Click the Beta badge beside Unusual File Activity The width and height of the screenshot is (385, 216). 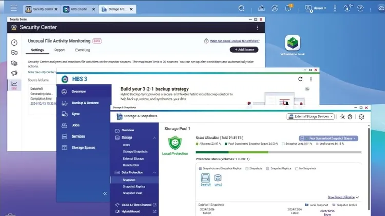point(97,41)
